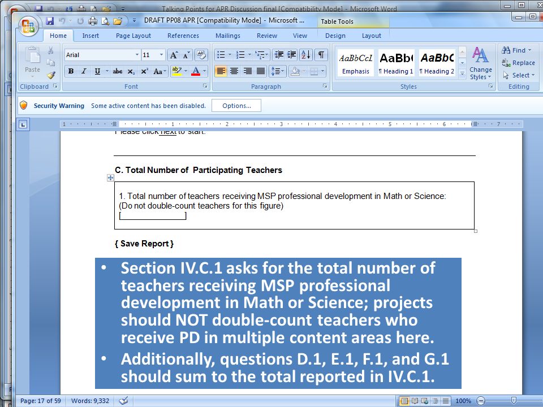Image resolution: width=543 pixels, height=407 pixels.
Task: Click Increase Indent icon
Action: coord(292,54)
